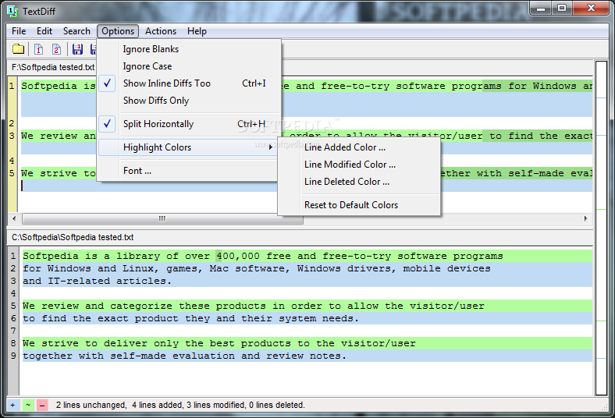Open the File menu

pyautogui.click(x=19, y=31)
